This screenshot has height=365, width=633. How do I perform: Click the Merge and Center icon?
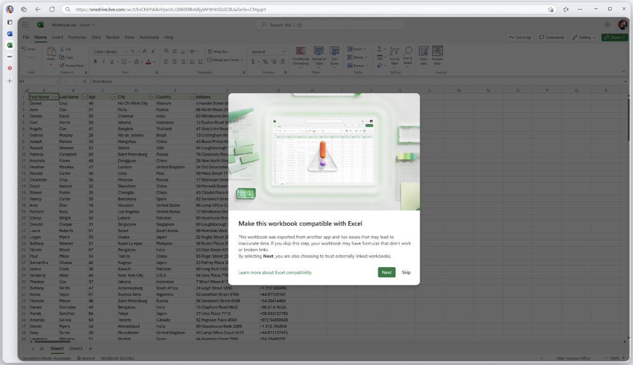(x=210, y=60)
